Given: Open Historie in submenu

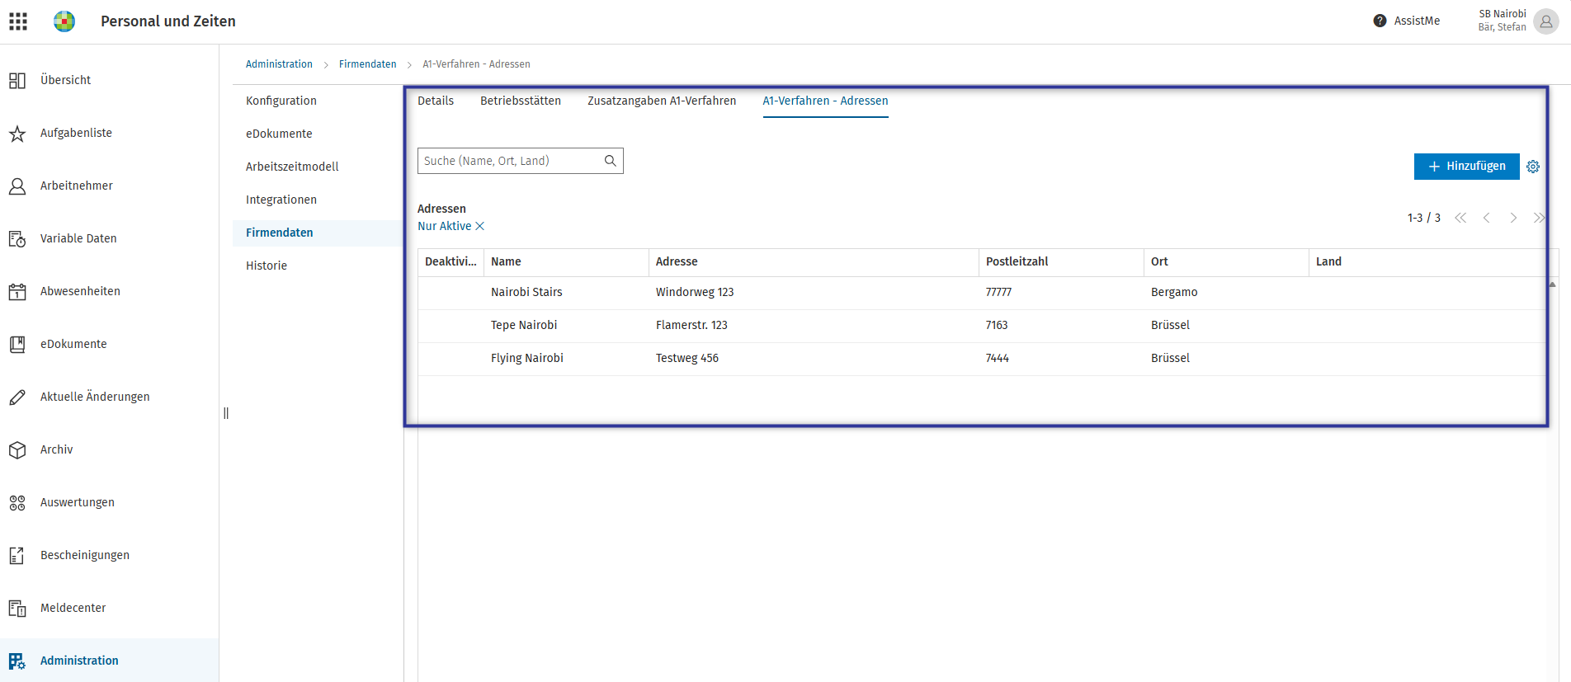Looking at the screenshot, I should (267, 266).
